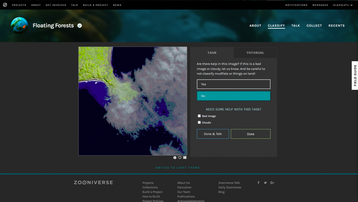The width and height of the screenshot is (358, 202).
Task: Click the Zooniverse logo icon in top bar
Action: (5, 5)
